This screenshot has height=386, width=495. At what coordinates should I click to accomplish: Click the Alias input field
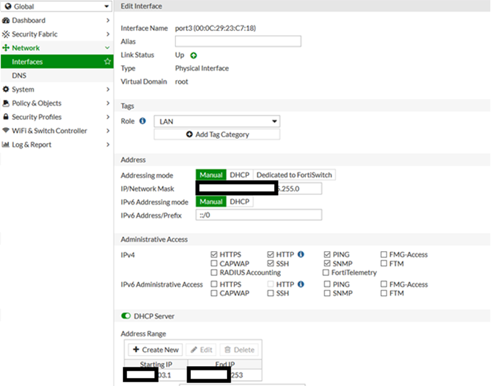pos(238,42)
